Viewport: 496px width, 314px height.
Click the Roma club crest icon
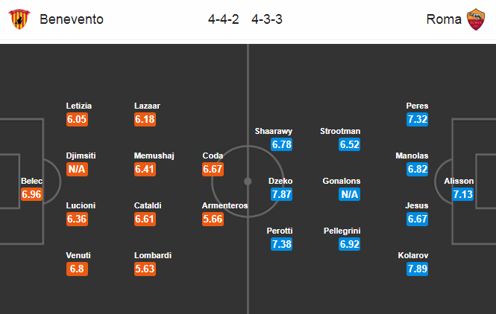pos(476,19)
